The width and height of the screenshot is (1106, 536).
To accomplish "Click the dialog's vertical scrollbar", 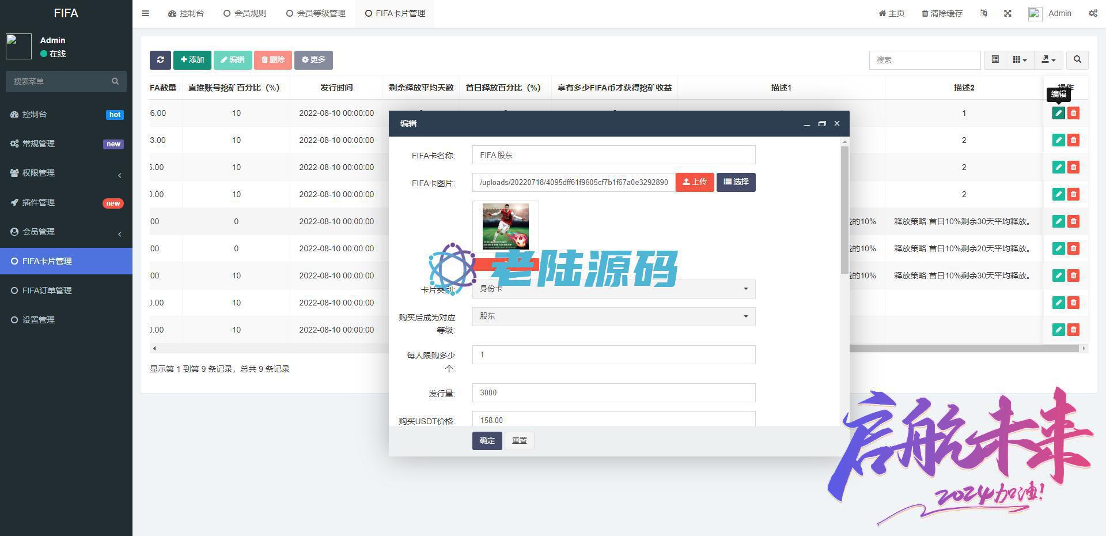I will tap(844, 210).
